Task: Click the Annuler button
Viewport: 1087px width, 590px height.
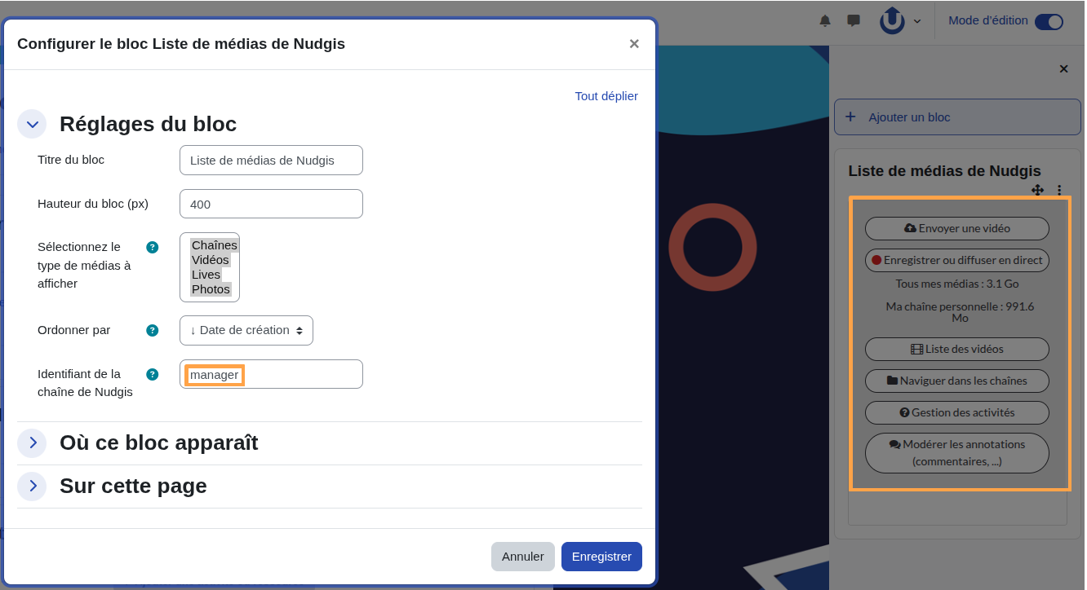Action: point(523,557)
